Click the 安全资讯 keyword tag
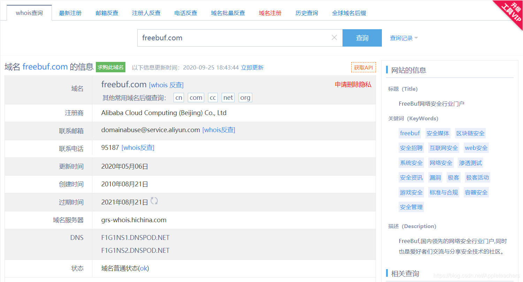The image size is (523, 282). tap(411, 177)
